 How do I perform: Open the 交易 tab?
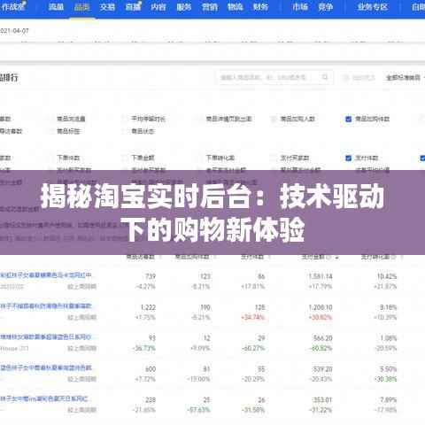tap(107, 6)
